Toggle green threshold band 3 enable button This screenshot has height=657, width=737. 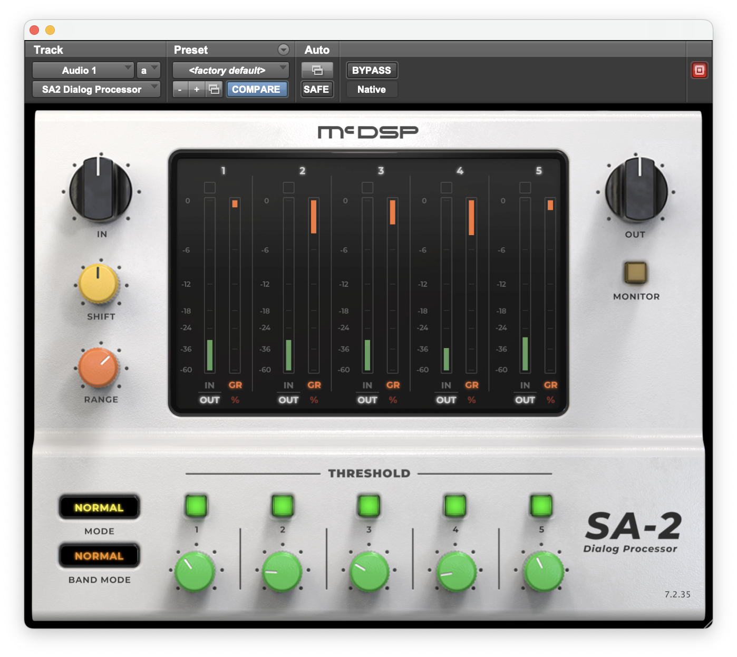point(368,505)
